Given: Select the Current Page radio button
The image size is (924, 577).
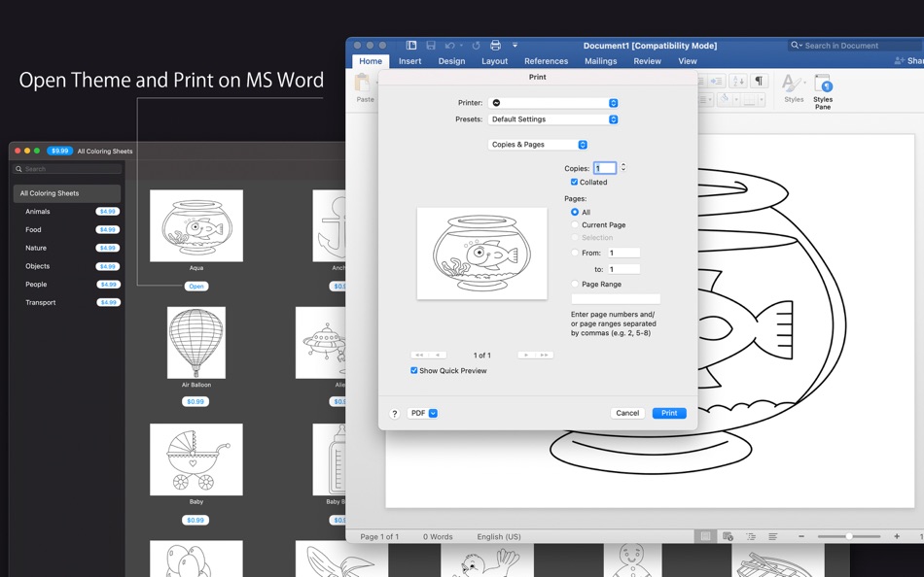Looking at the screenshot, I should pyautogui.click(x=575, y=225).
